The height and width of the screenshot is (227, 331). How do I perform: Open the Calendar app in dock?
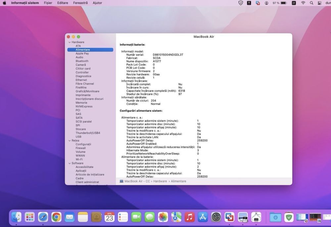[110, 217]
